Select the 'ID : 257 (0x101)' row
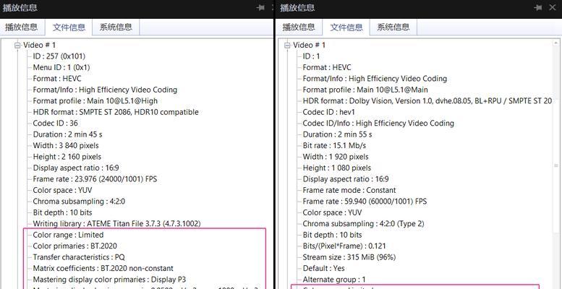This screenshot has width=562, height=289. 59,56
